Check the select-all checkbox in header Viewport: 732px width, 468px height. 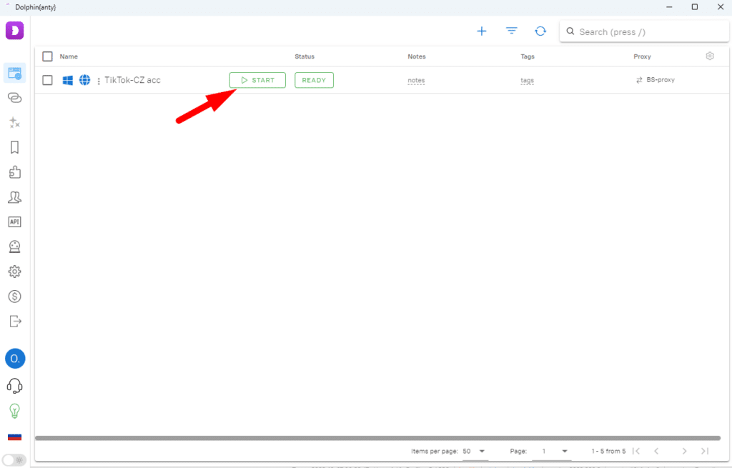[x=48, y=56]
